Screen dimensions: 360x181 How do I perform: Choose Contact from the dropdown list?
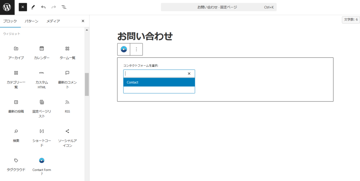click(159, 82)
